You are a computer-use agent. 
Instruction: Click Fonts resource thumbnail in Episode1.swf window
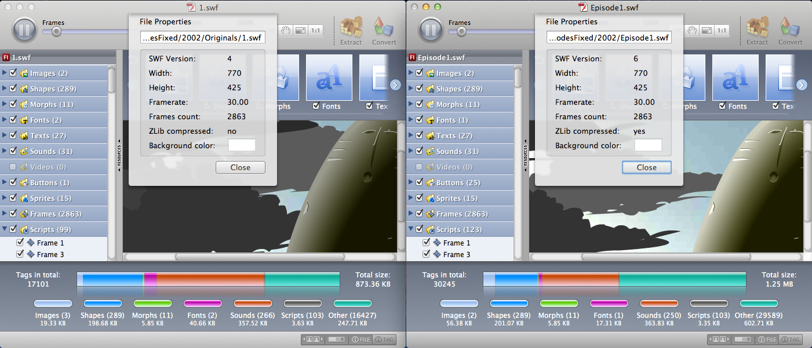tap(735, 77)
